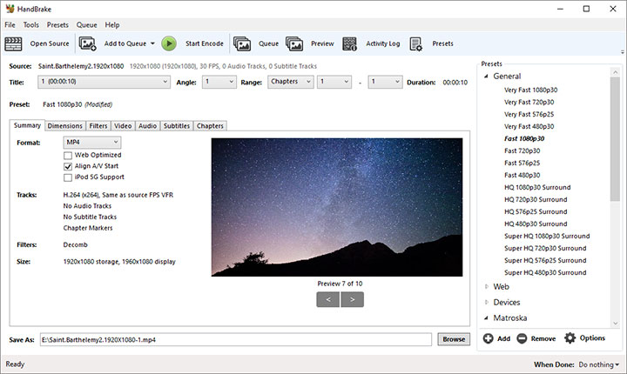This screenshot has height=374, width=627.
Task: Click the Remove preset minus icon
Action: tap(522, 338)
